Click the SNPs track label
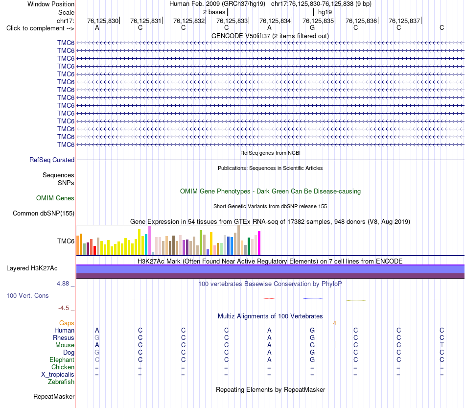This screenshot has width=465, height=408. [x=66, y=183]
